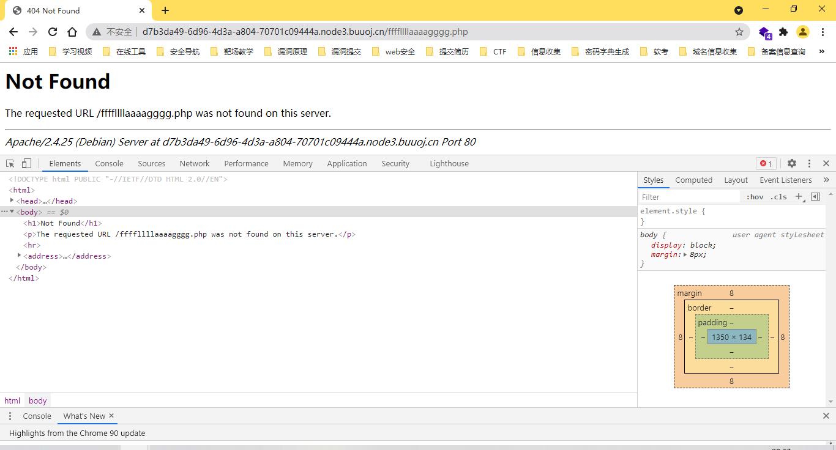Viewport: 836px width, 450px height.
Task: Go back with the browser back arrow
Action: tap(13, 32)
